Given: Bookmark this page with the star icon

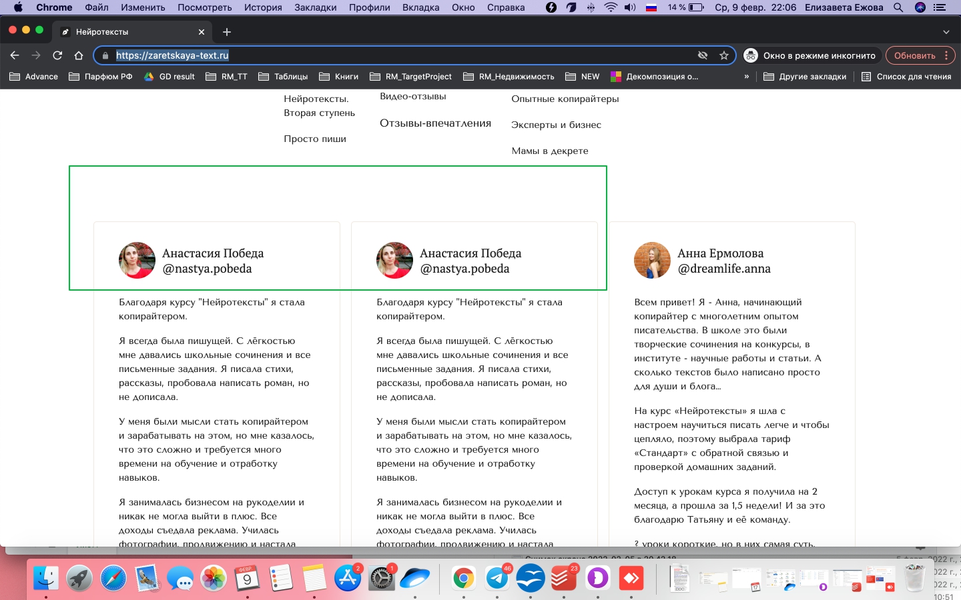Looking at the screenshot, I should [x=724, y=55].
